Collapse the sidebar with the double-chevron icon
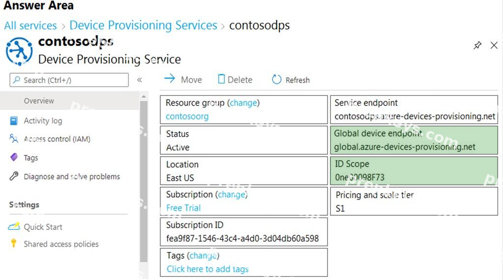 point(140,80)
